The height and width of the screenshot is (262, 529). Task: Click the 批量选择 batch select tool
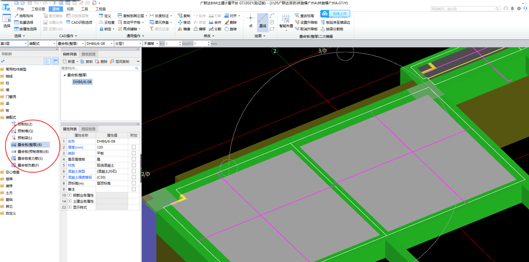tap(24, 22)
